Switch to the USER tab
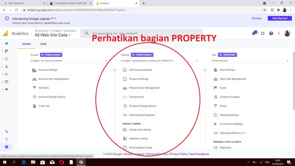Viewport: 295px width, 166px height. pos(43,44)
